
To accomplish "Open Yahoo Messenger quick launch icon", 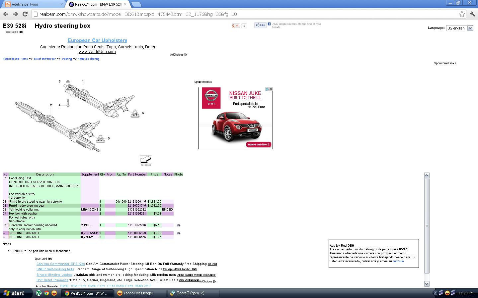I will [54, 293].
